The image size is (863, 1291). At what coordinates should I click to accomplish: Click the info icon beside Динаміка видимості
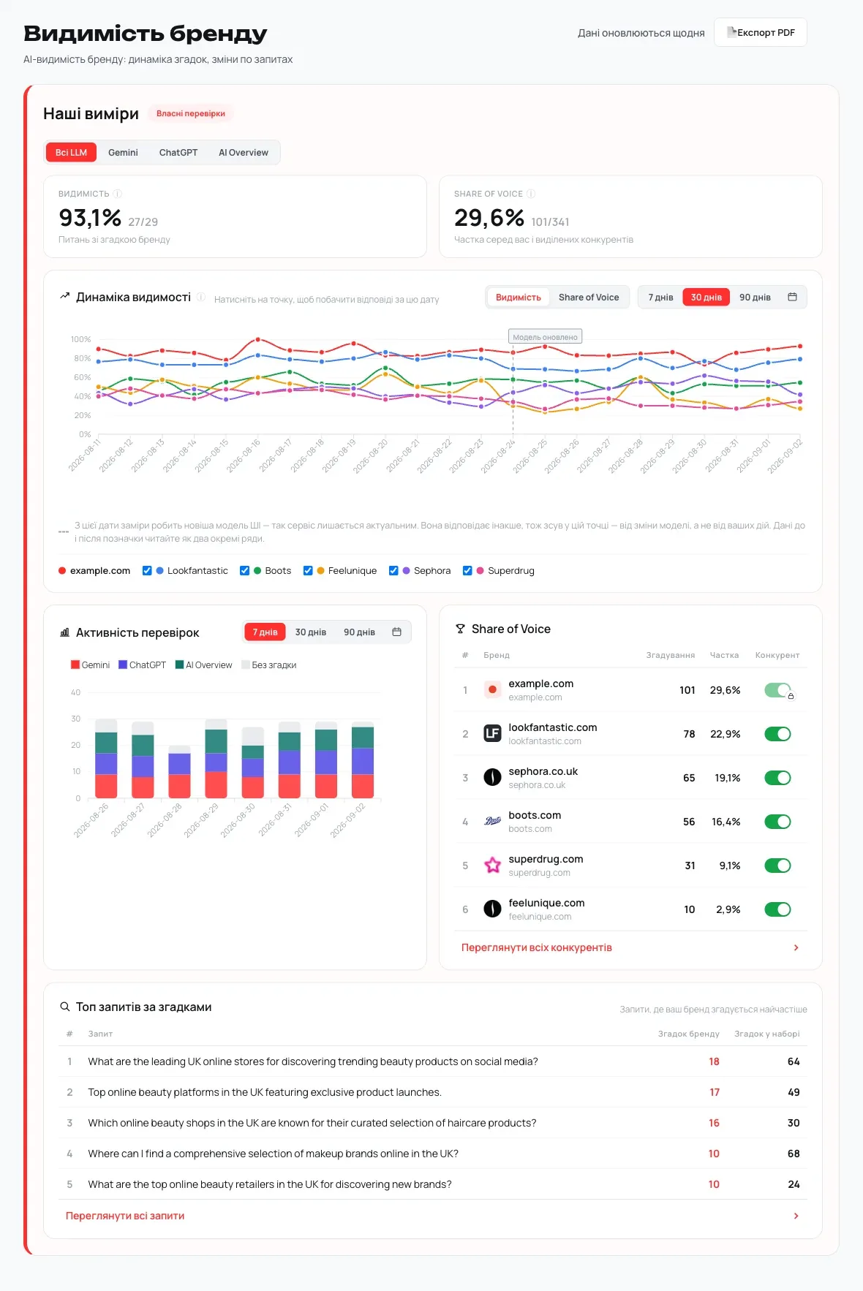[x=200, y=297]
